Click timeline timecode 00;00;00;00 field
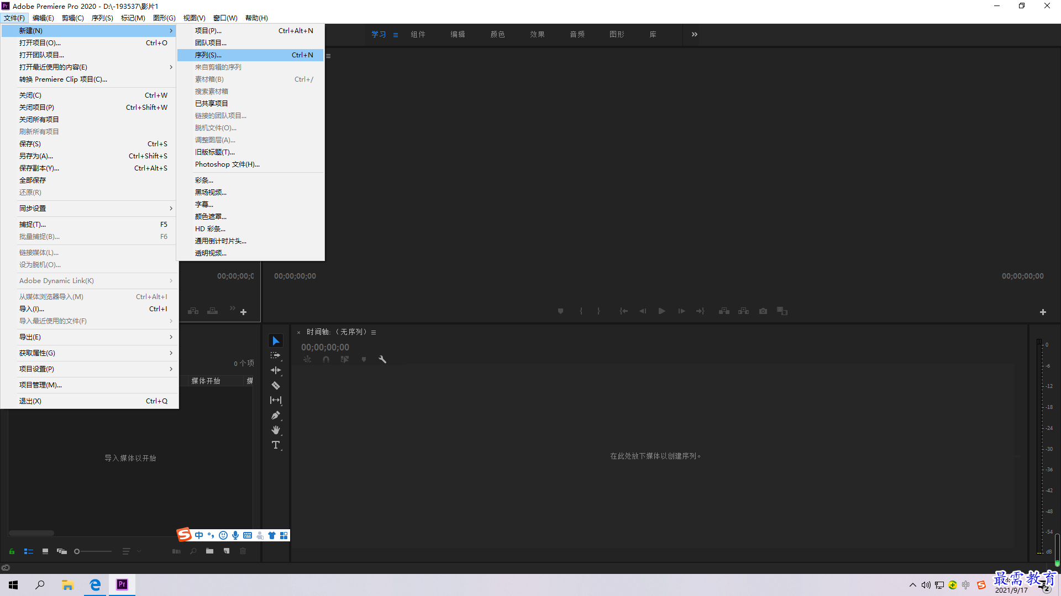The height and width of the screenshot is (596, 1061). tap(325, 347)
